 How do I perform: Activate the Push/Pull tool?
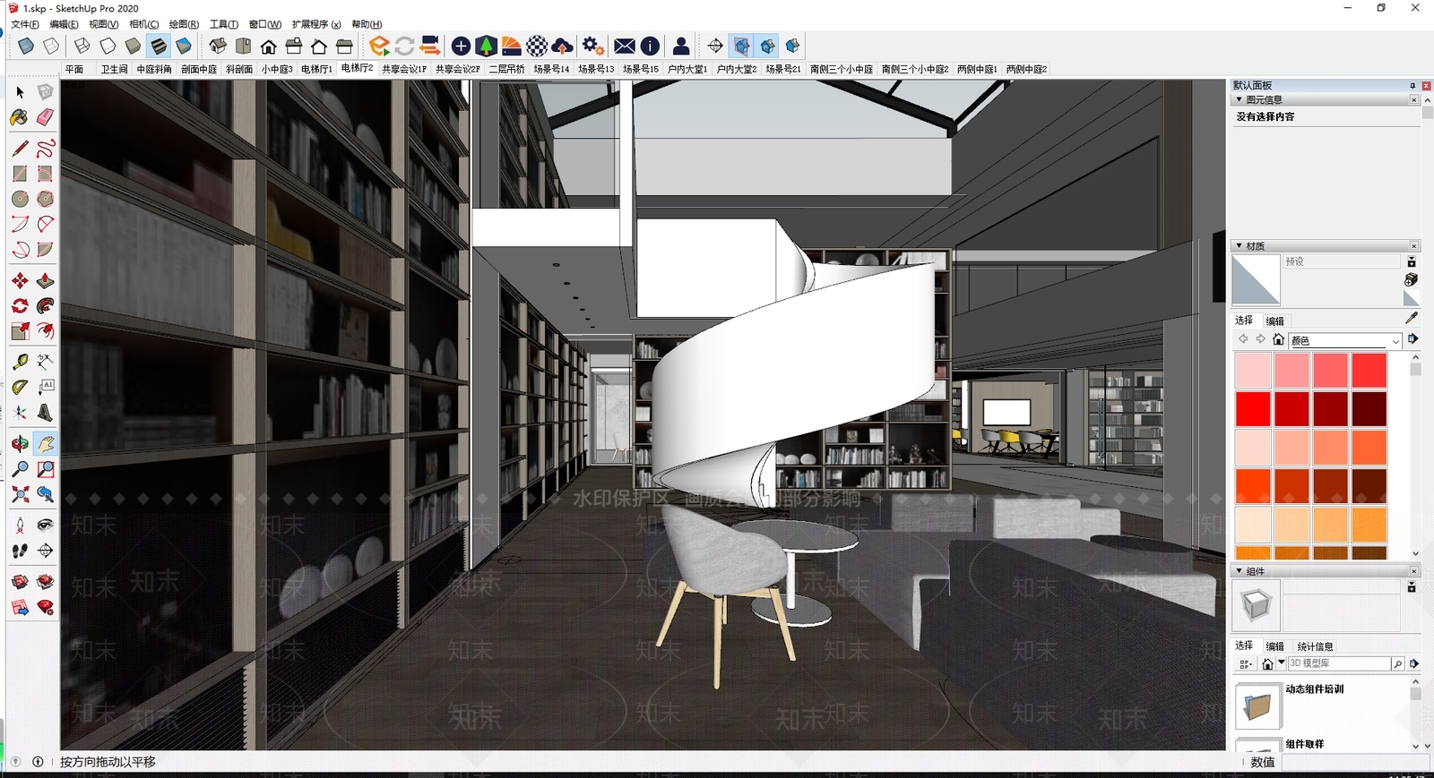tap(45, 281)
